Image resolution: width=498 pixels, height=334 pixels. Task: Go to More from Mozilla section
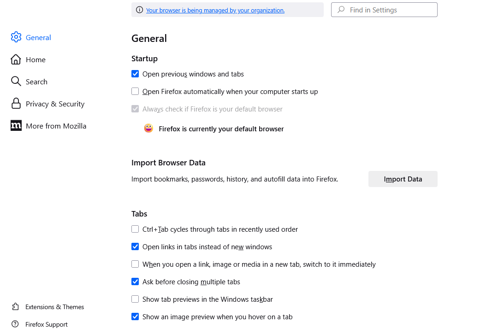56,126
